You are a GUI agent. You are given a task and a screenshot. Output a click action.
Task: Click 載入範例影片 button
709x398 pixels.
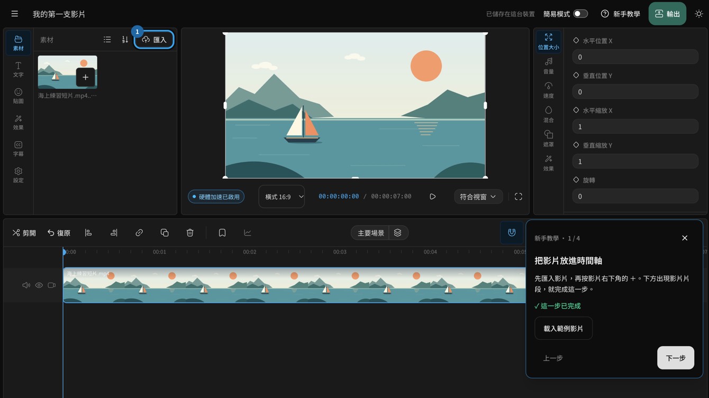tap(563, 328)
